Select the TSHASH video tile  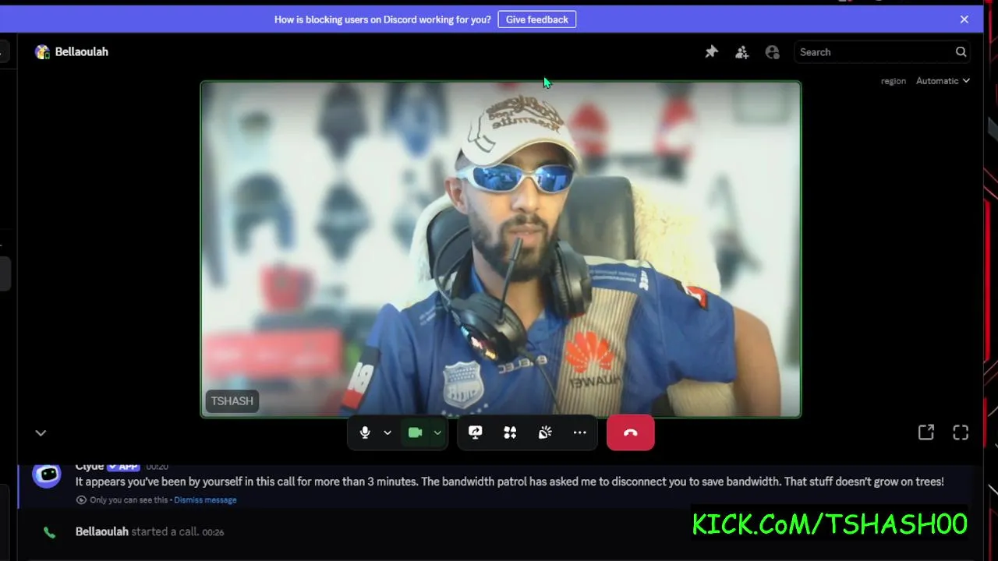(501, 249)
